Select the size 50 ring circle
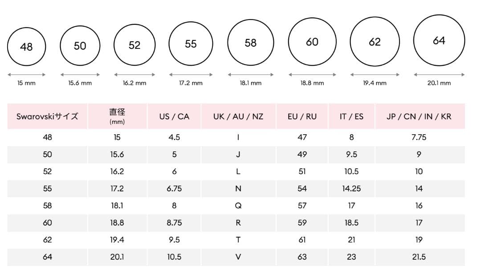 tap(80, 45)
